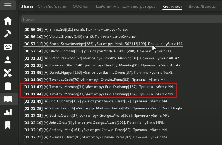
Task: Click the keyboard icon in sidebar
Action: point(8,47)
